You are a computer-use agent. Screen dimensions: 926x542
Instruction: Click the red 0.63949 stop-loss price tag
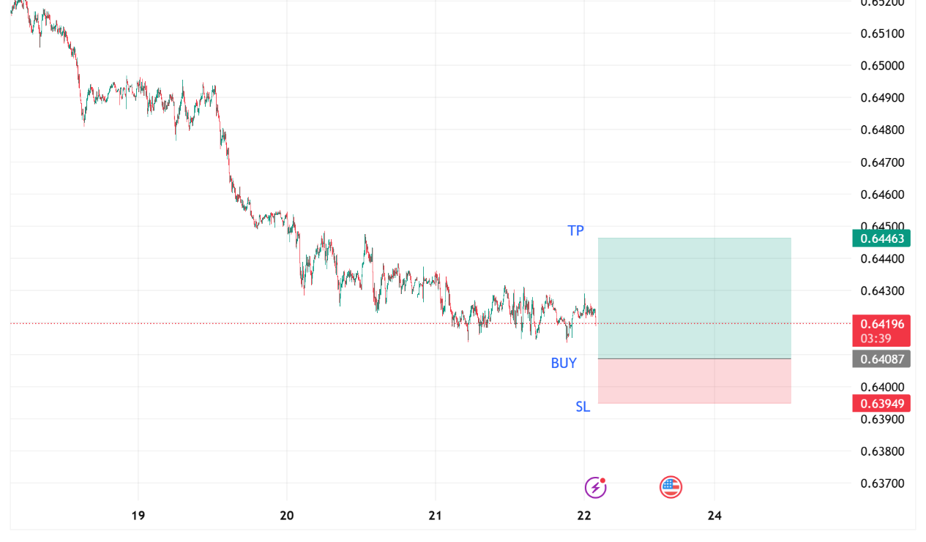point(881,404)
